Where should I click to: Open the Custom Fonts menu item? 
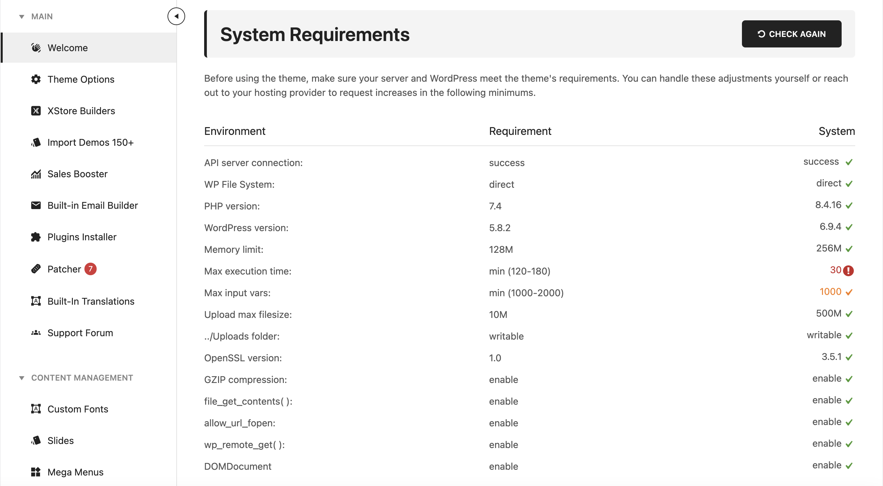point(77,409)
